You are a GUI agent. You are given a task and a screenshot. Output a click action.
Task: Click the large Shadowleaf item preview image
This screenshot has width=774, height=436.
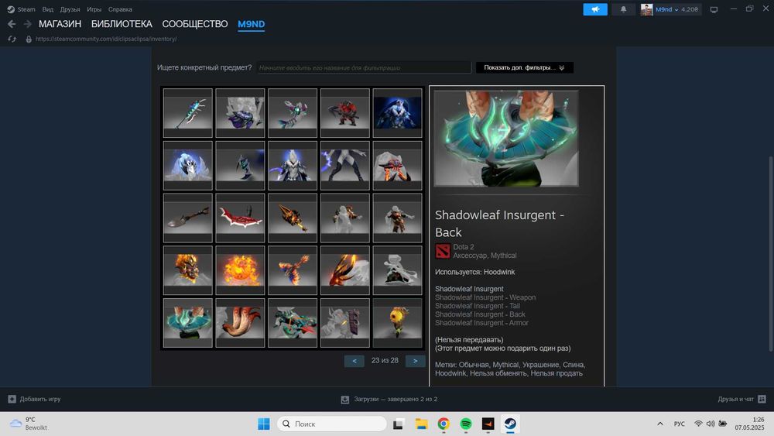pyautogui.click(x=506, y=139)
